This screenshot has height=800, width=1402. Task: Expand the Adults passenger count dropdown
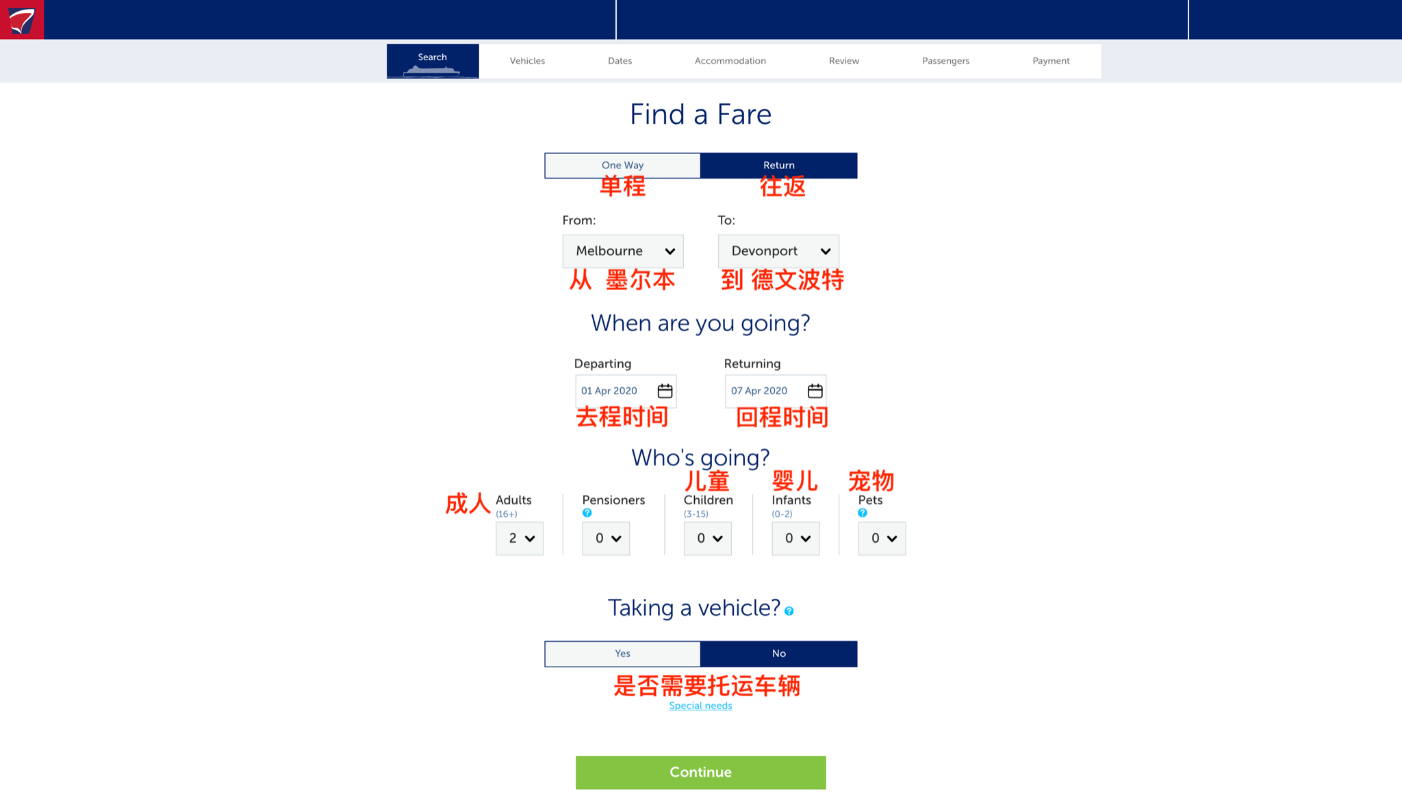tap(519, 538)
